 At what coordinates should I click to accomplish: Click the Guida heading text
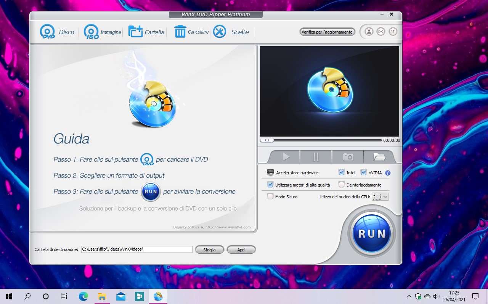71,138
